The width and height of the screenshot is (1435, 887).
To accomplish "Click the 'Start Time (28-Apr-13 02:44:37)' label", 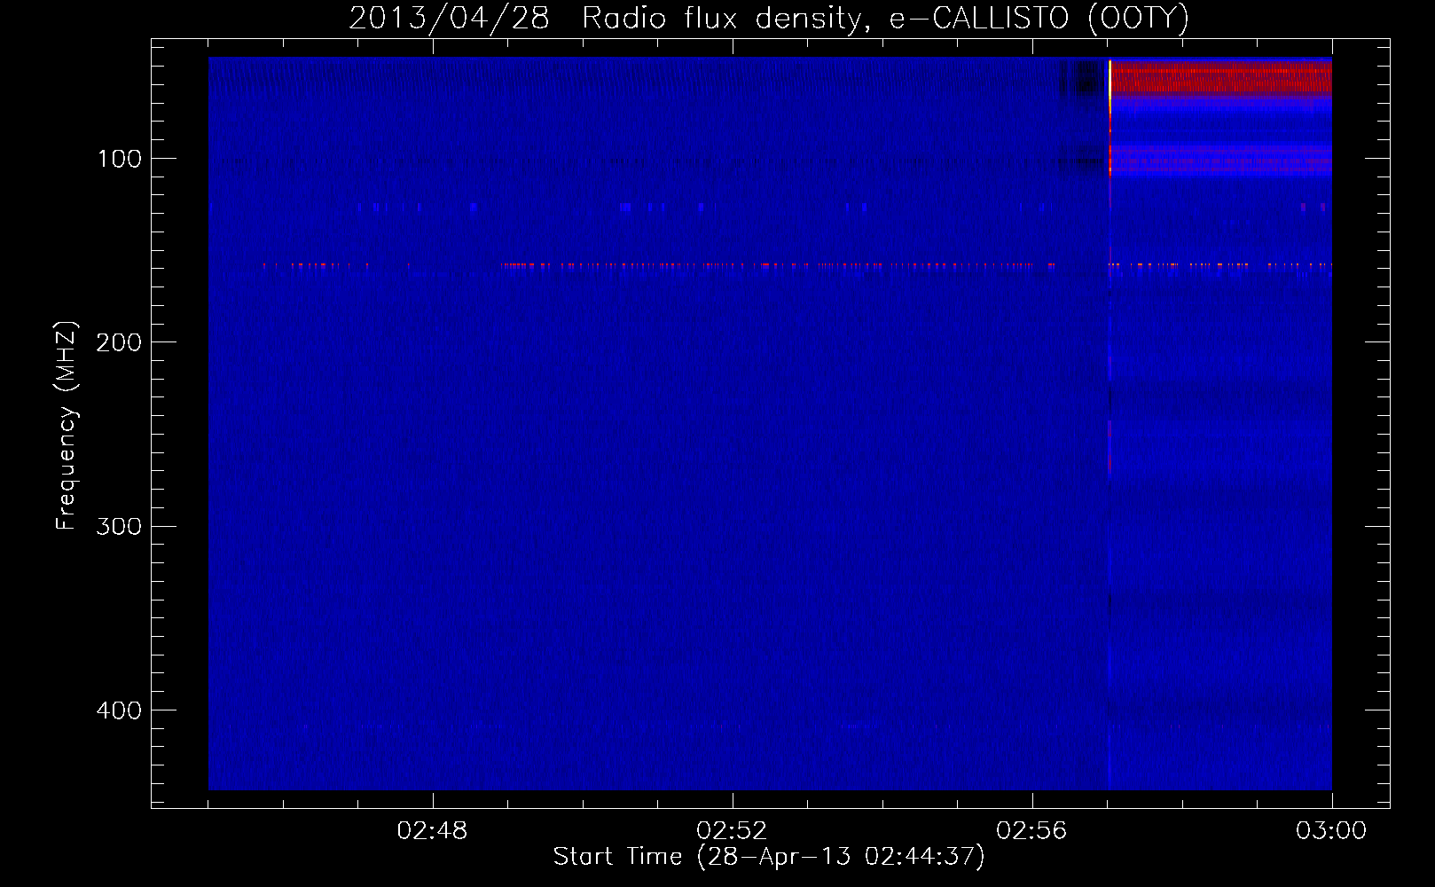I will click(x=769, y=857).
